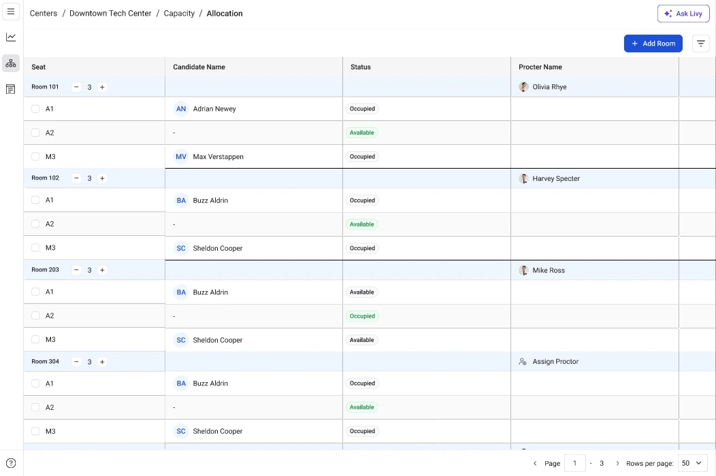Click the Assign Proctor person icon
Image resolution: width=716 pixels, height=476 pixels.
523,362
